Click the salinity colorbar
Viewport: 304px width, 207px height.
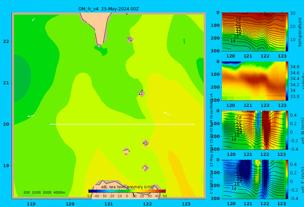click(x=287, y=81)
